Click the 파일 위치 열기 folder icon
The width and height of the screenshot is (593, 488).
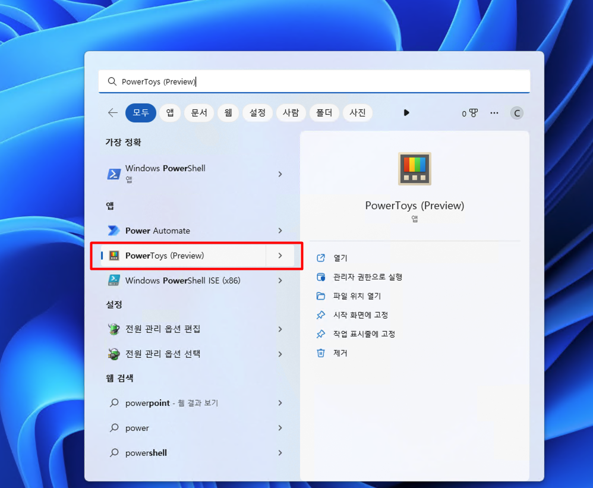click(321, 296)
